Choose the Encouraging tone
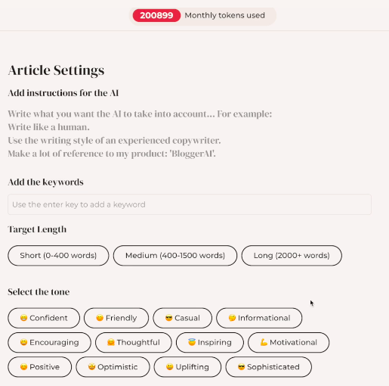This screenshot has height=386, width=389. 49,342
